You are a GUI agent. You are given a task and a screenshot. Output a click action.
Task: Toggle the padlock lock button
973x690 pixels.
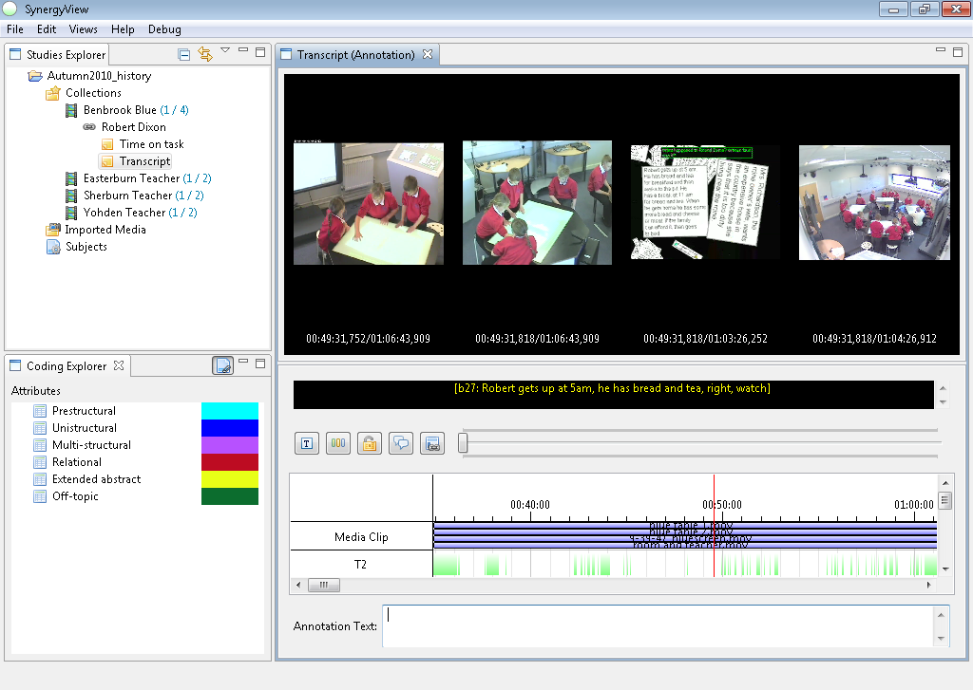coord(370,443)
